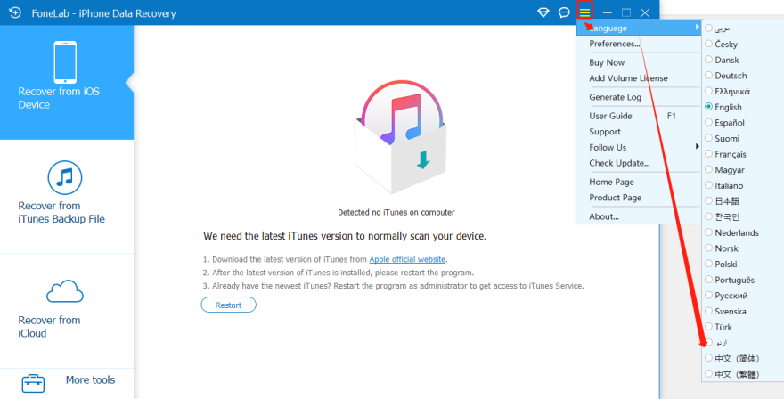Select Italiano radio button
This screenshot has height=399, width=784.
click(708, 185)
